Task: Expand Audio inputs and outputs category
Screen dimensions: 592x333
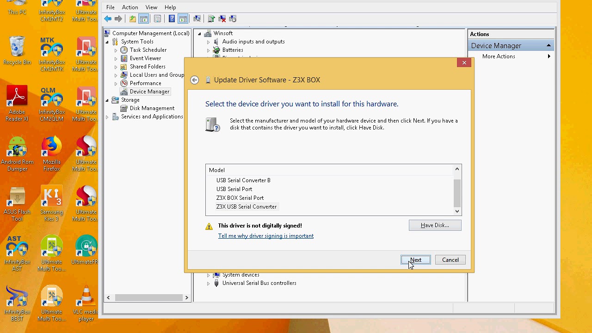Action: coord(208,42)
